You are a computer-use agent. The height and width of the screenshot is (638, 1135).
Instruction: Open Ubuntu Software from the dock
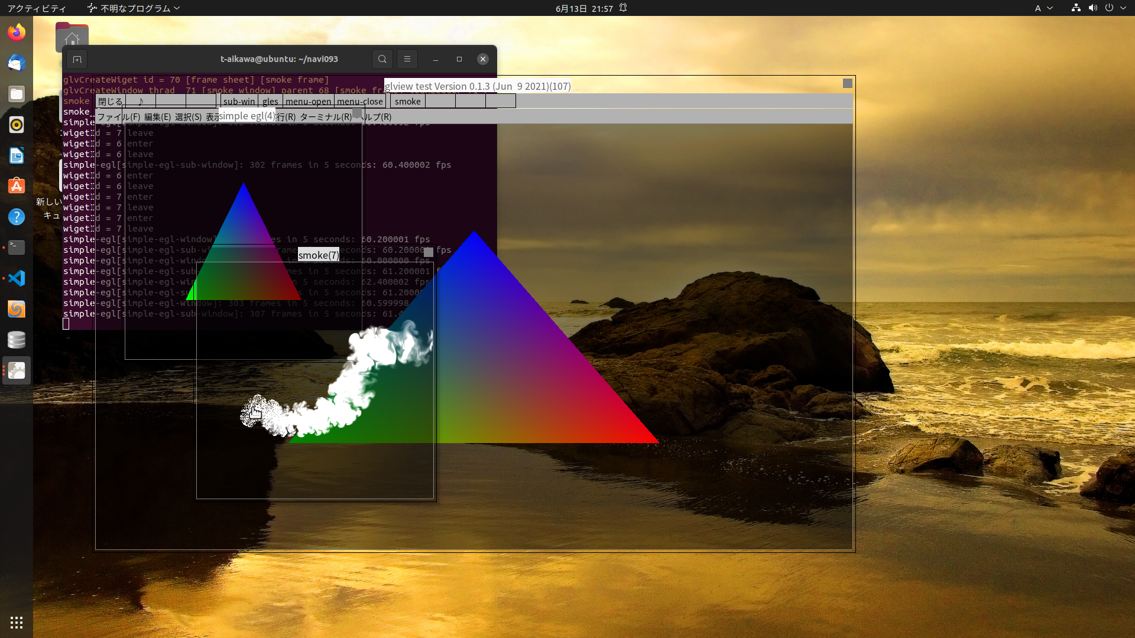(x=17, y=186)
